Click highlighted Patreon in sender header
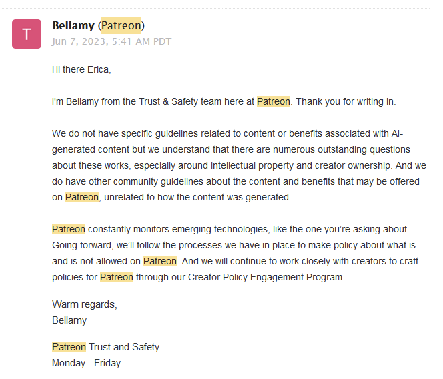The height and width of the screenshot is (379, 443). point(121,26)
